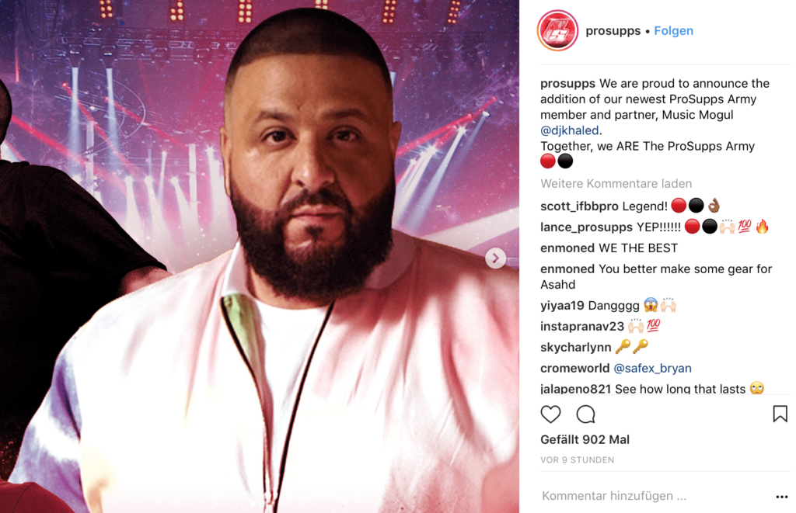Expand Weitere Kommentare laden
796x513 pixels.
point(616,183)
